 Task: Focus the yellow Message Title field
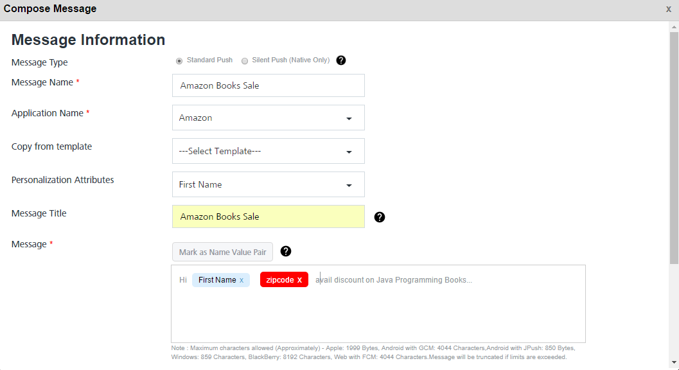[x=268, y=216]
